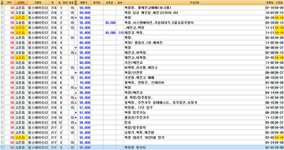Click the blue down arrow in the 08-08 확장 60,000 row

(76, 48)
